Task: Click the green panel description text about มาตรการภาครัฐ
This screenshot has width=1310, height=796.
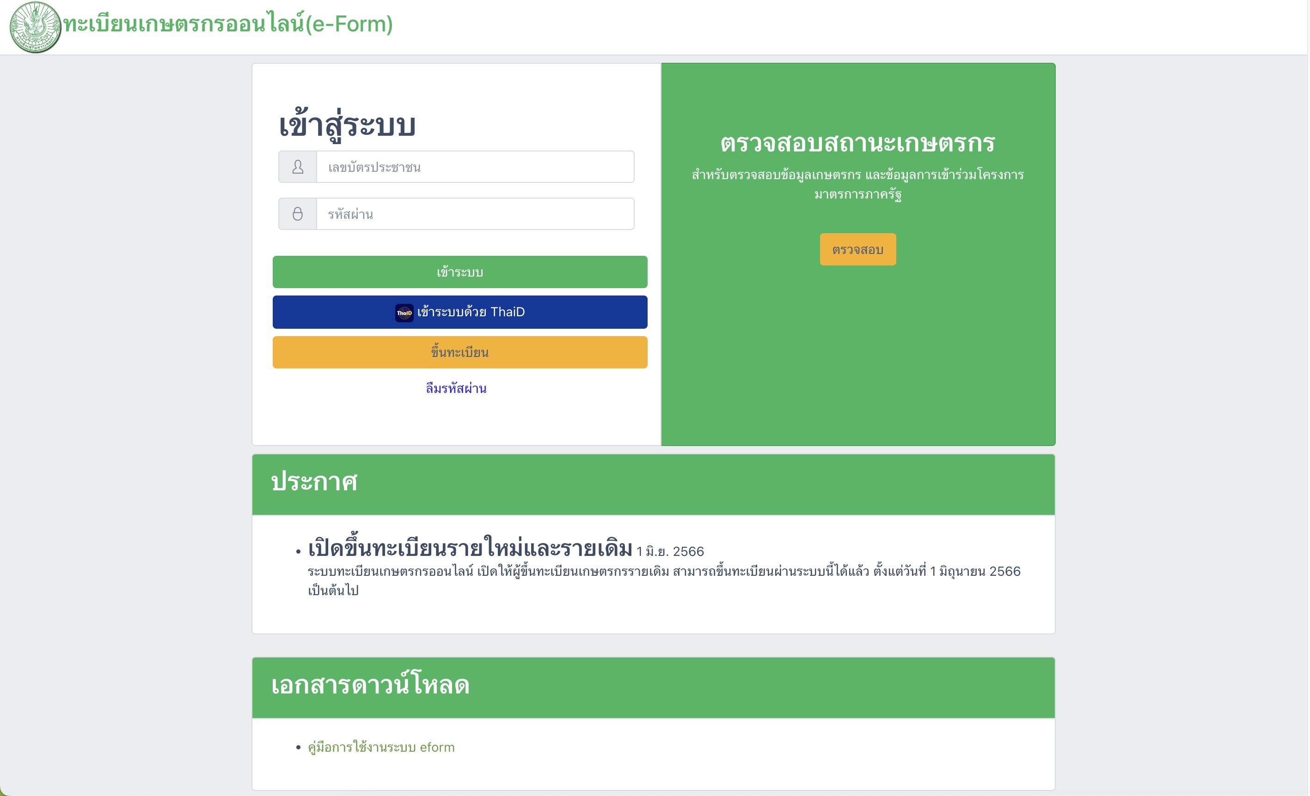Action: point(857,184)
